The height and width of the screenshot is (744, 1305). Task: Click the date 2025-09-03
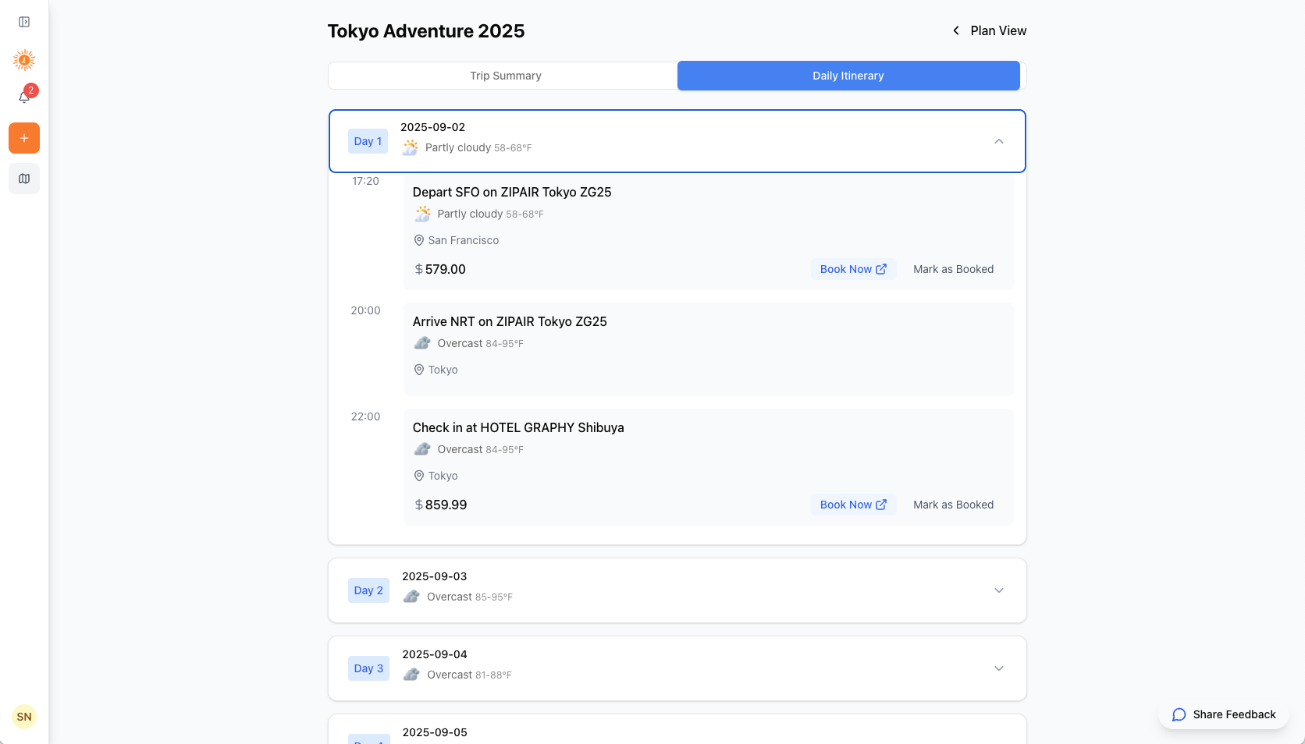click(x=434, y=576)
